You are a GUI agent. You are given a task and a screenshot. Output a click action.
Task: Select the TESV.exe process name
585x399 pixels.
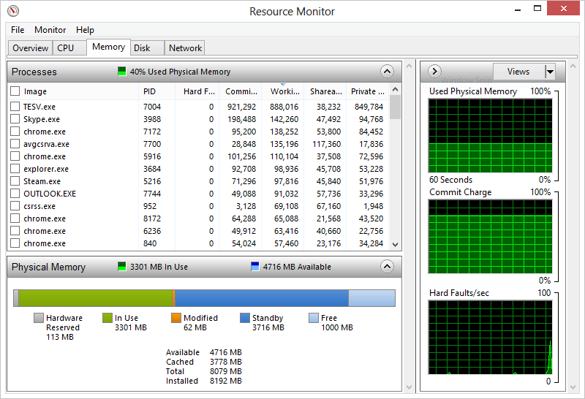tap(39, 107)
